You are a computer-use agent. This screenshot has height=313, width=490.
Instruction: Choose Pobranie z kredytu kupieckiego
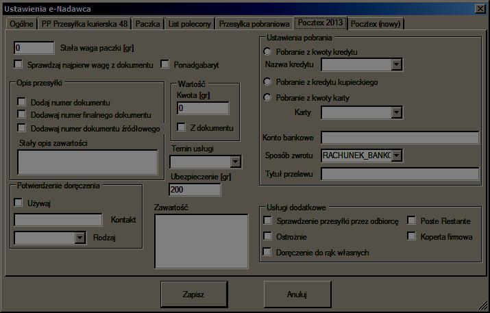point(267,82)
